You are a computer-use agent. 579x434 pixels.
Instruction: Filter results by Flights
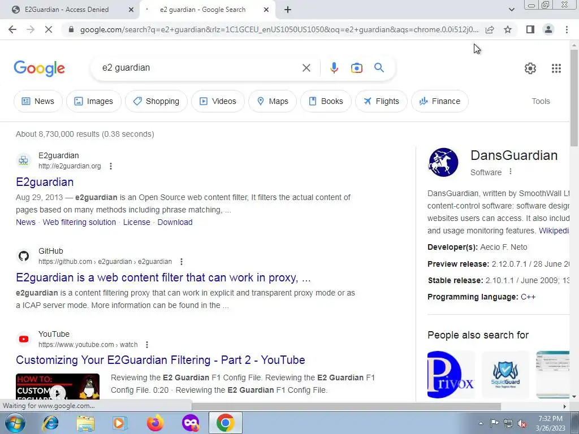click(x=381, y=101)
